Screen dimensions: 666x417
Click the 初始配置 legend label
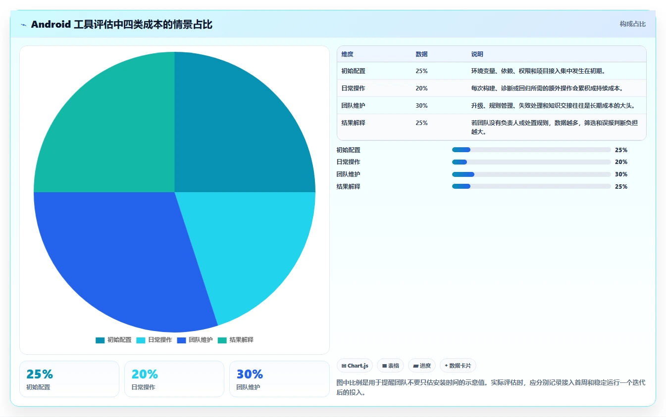(x=119, y=340)
